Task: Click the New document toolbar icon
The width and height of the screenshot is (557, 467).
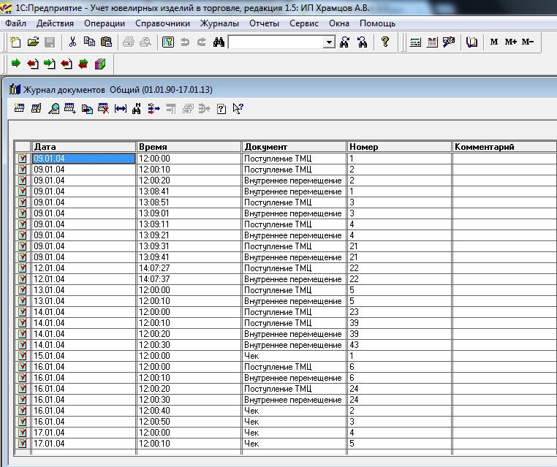Action: [x=15, y=42]
